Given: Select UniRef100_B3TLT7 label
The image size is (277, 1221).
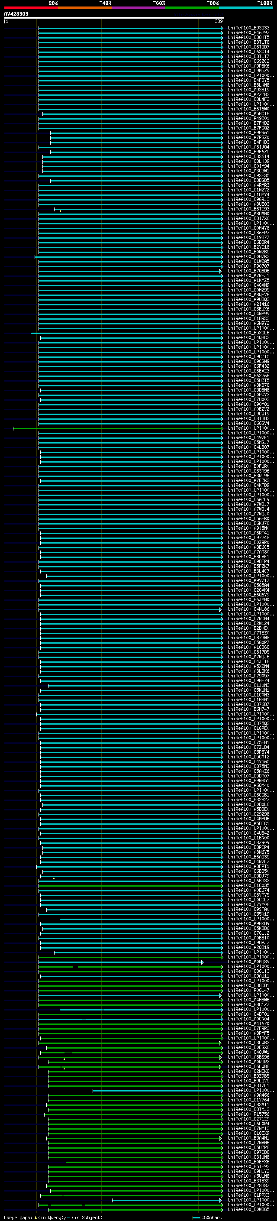Looking at the screenshot, I should coord(248,56).
